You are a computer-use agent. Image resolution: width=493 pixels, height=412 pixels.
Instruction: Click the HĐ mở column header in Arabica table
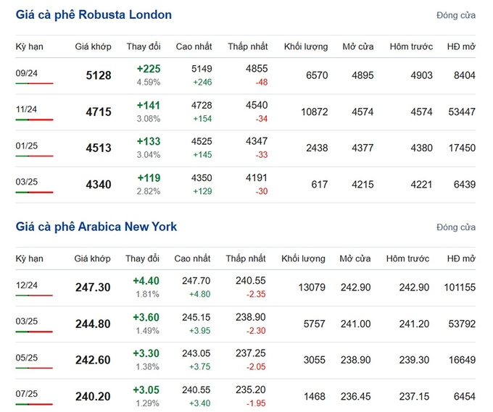click(461, 258)
